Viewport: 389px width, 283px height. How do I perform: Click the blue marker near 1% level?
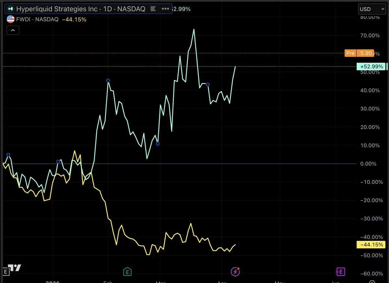pyautogui.click(x=58, y=161)
